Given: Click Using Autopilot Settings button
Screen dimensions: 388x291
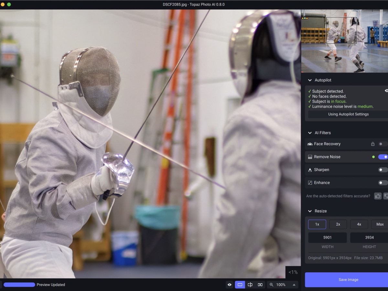Looking at the screenshot, I should coord(348,114).
